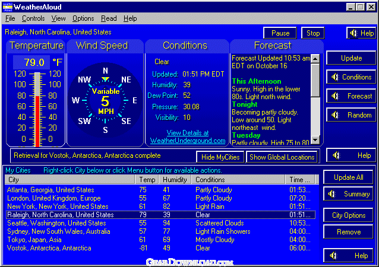Click speaker icon on Summary button
The image size is (379, 267).
pyautogui.click(x=332, y=194)
